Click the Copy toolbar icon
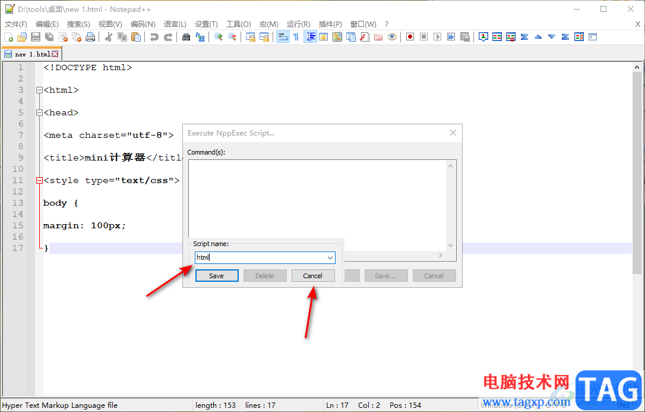 [122, 37]
